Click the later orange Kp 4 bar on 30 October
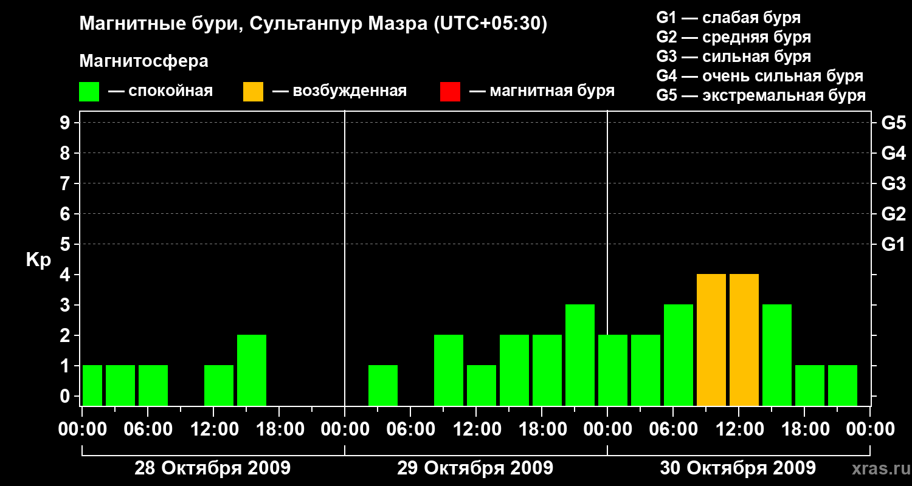Screen dimensions: 912x486 744,340
